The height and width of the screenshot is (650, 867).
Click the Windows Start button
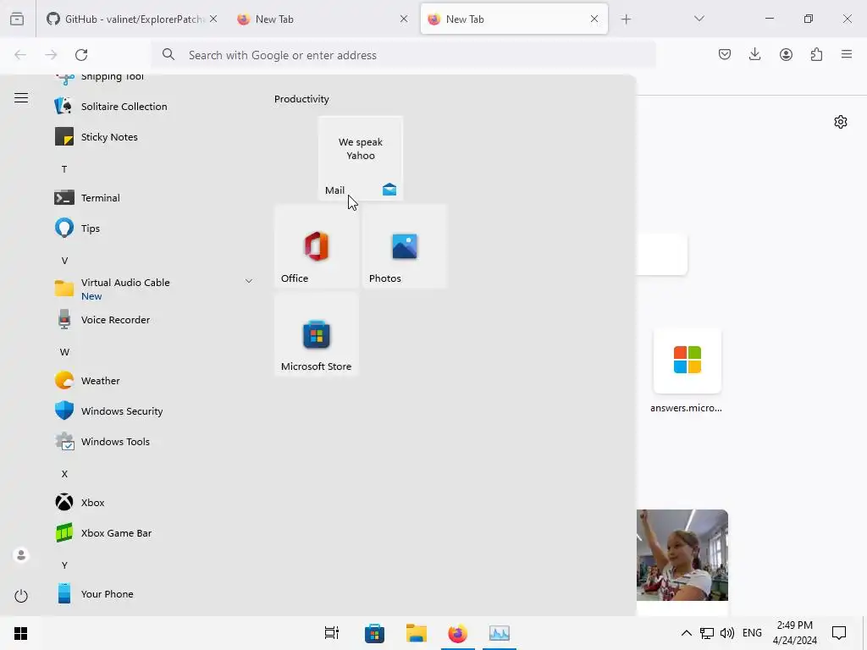(x=20, y=633)
